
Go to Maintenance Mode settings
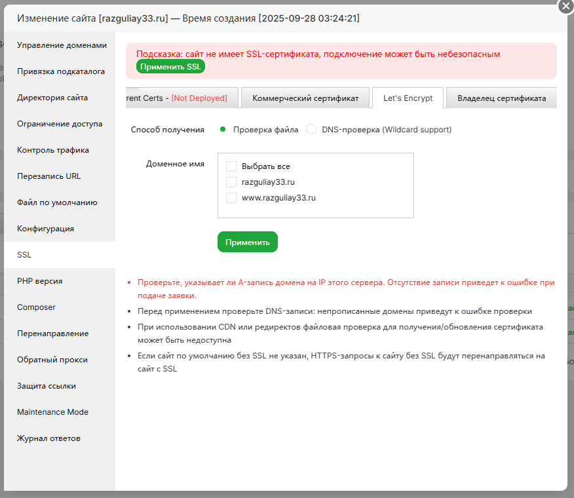coord(52,412)
